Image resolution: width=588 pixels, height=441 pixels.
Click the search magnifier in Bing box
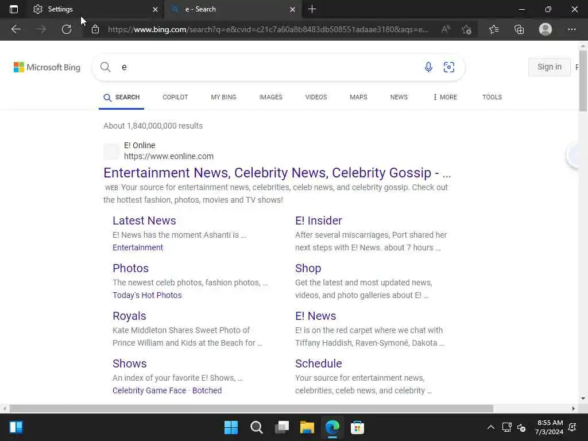click(x=106, y=67)
